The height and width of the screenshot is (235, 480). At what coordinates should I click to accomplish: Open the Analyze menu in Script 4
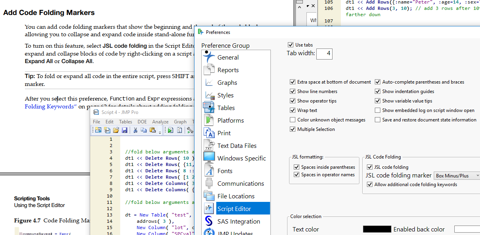point(160,121)
